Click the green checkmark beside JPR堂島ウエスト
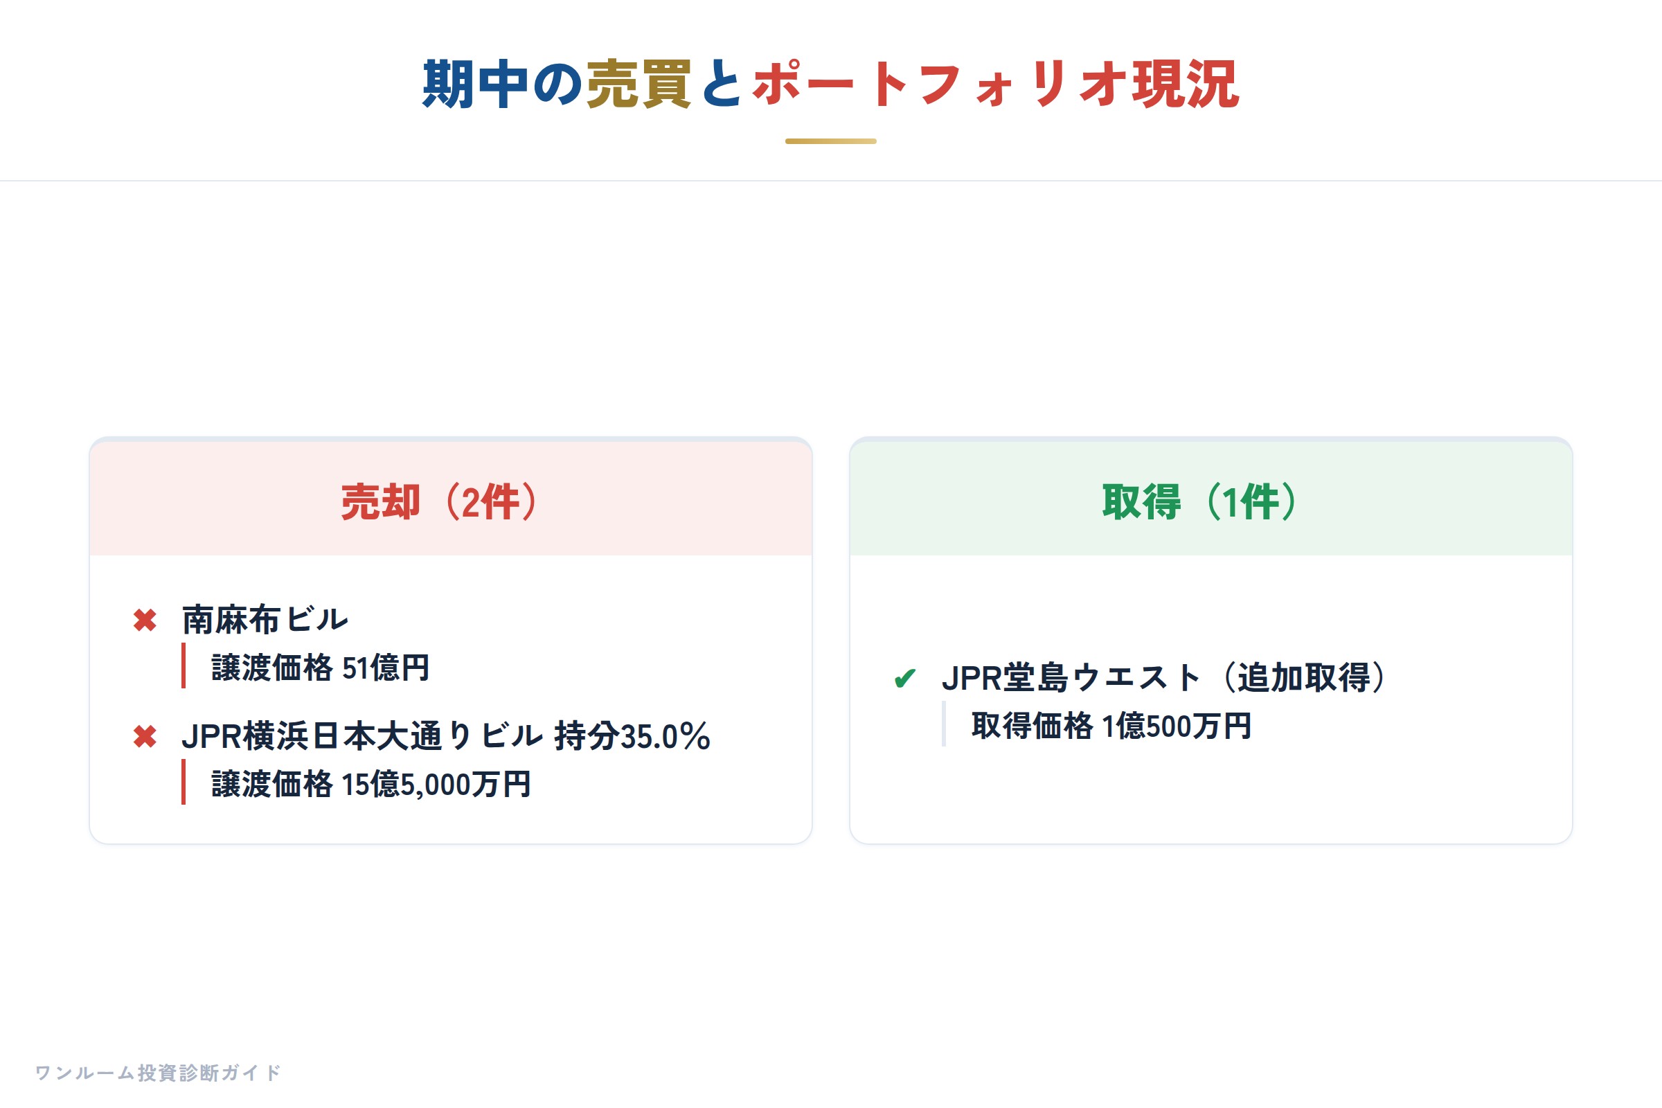The height and width of the screenshot is (1108, 1662). click(x=904, y=679)
